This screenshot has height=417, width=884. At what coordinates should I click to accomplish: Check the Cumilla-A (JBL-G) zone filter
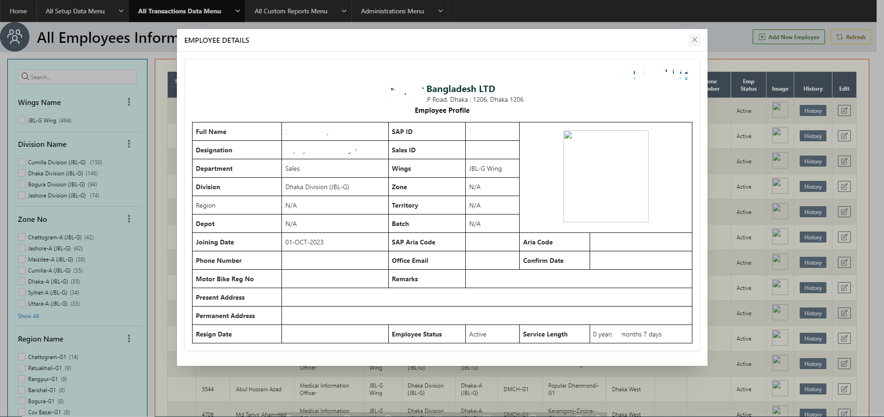tap(22, 270)
